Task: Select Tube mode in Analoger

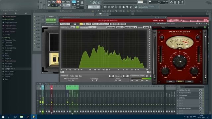Action: [170, 82]
